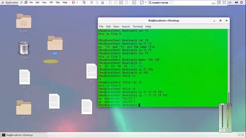Select the f3 file icon on desktop
This screenshot has width=246, height=138.
click(91, 73)
